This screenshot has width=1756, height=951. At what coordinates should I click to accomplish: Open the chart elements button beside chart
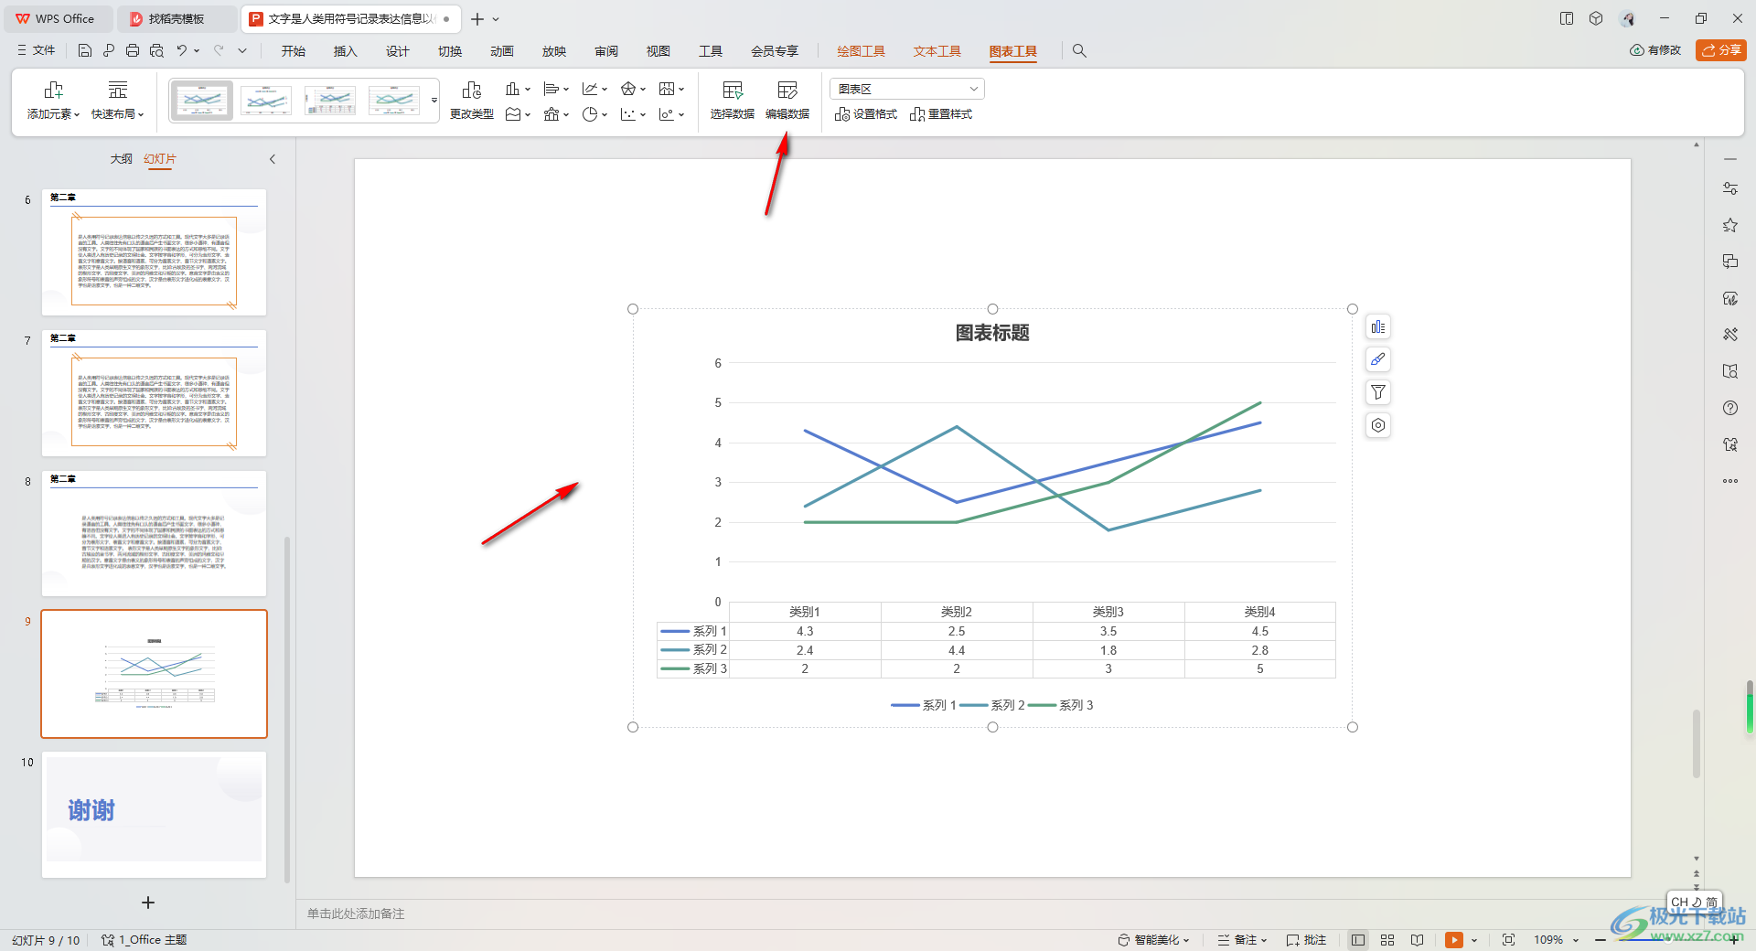tap(1378, 327)
